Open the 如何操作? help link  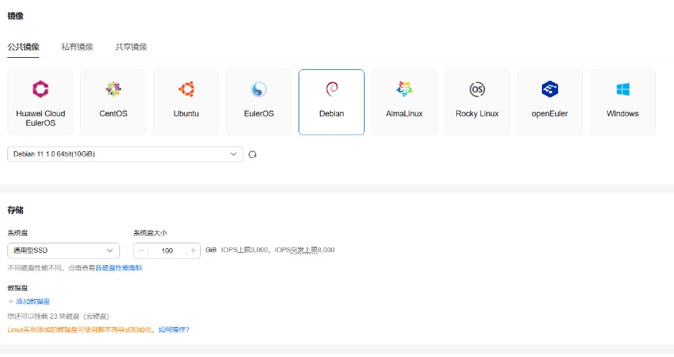(174, 329)
